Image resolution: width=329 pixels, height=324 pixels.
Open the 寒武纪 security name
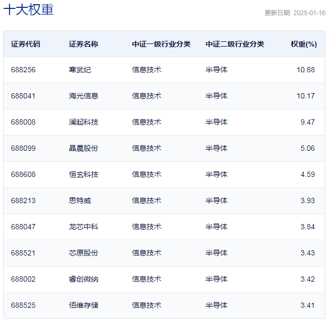pyautogui.click(x=80, y=70)
